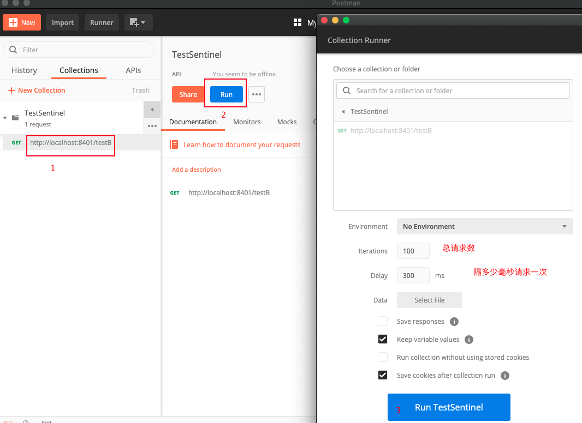Click the blue Run button
The width and height of the screenshot is (582, 423).
tap(227, 94)
